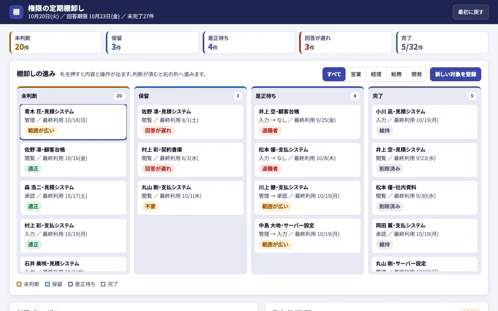Click the 最初に戻す button
The height and width of the screenshot is (311, 498).
[x=470, y=12]
